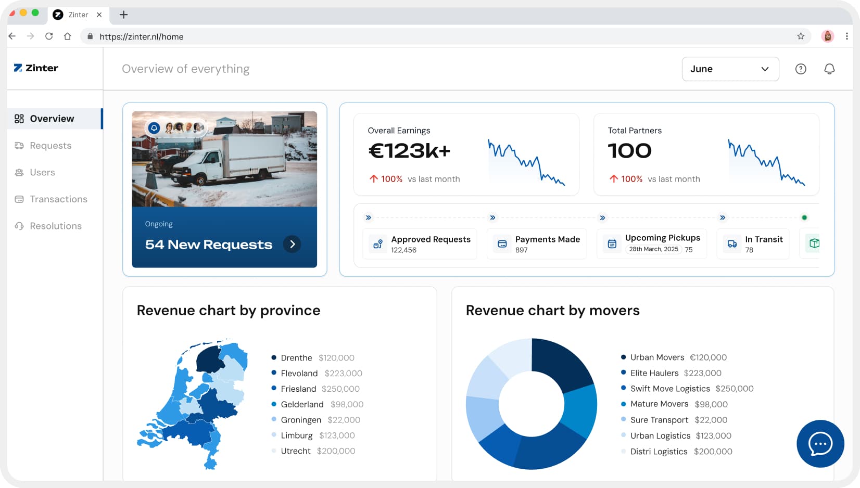This screenshot has width=860, height=488.
Task: Click the notification bell icon
Action: [x=830, y=69]
